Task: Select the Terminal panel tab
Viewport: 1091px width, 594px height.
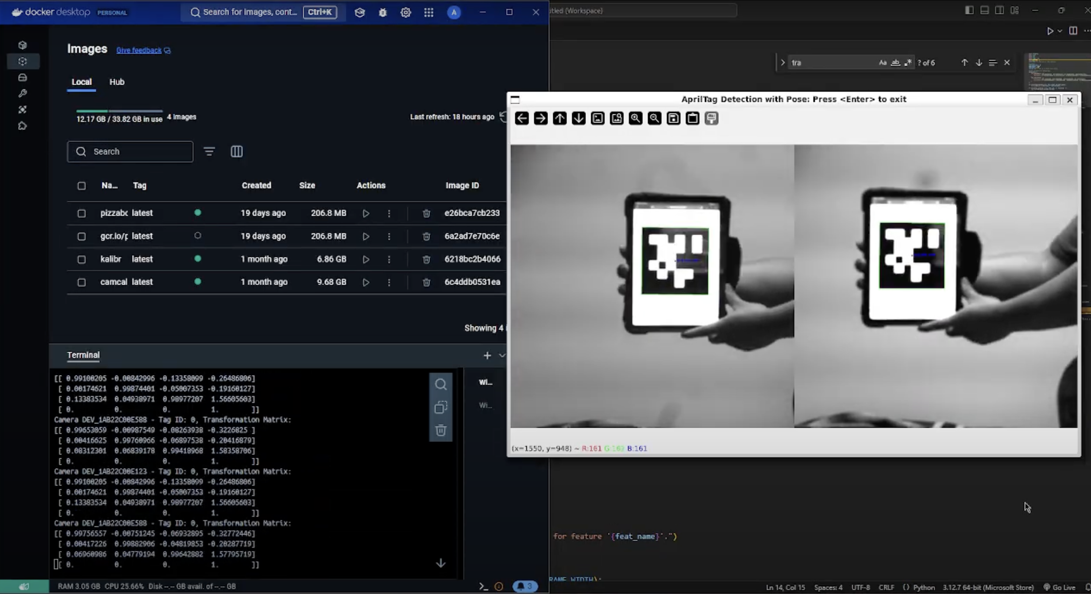Action: point(83,355)
